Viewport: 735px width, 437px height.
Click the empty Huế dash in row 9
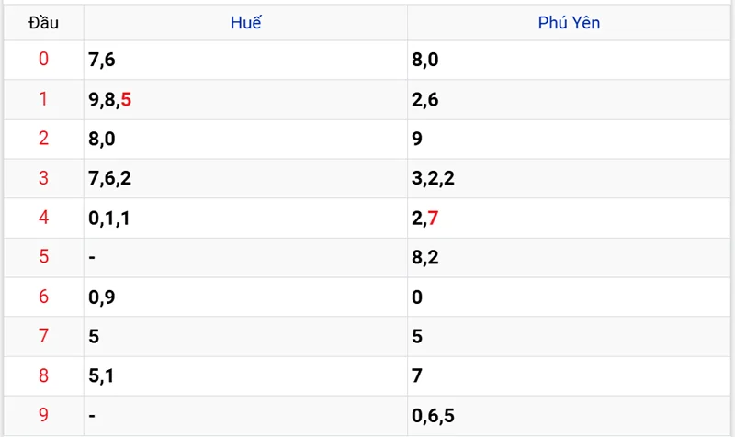coord(92,416)
